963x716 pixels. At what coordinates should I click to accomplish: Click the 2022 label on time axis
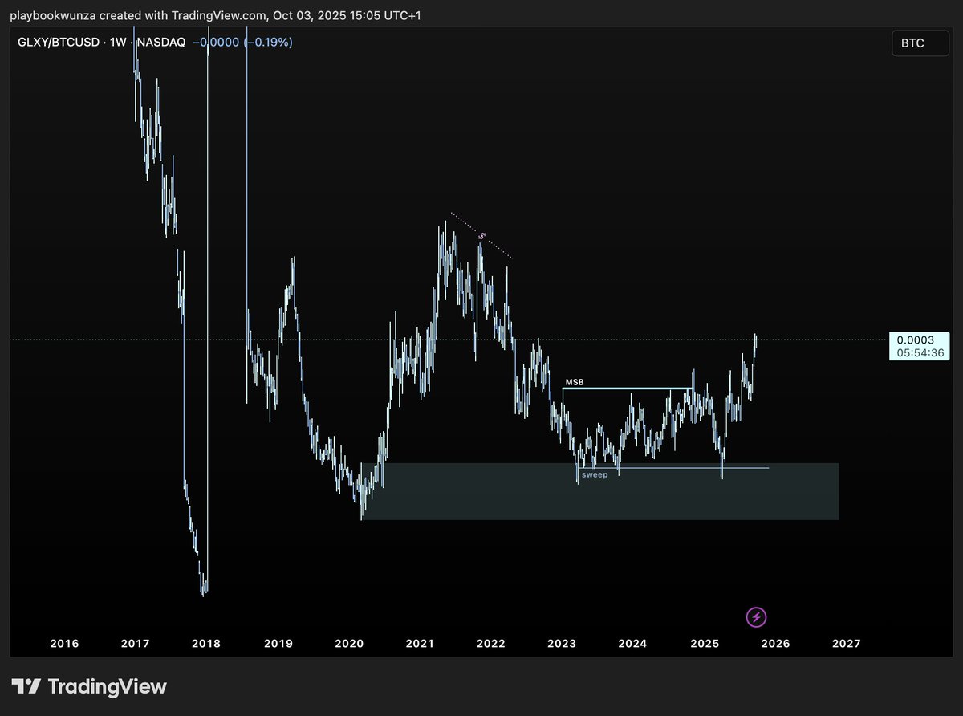[x=490, y=643]
